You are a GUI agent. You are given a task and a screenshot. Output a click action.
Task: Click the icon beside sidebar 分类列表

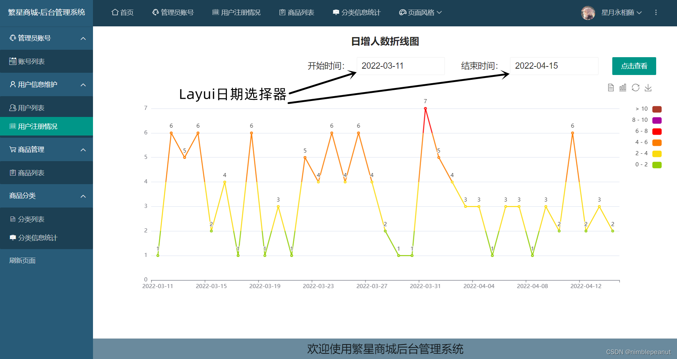tap(13, 219)
